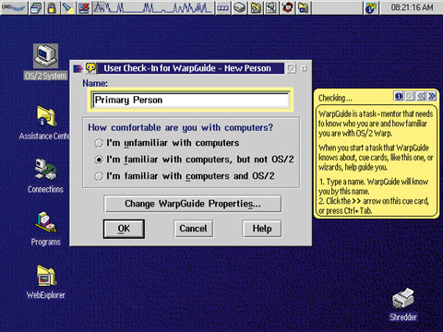The width and height of the screenshot is (443, 332).
Task: Open the disk drive icon in WarpCenter tray
Action: [x=239, y=8]
